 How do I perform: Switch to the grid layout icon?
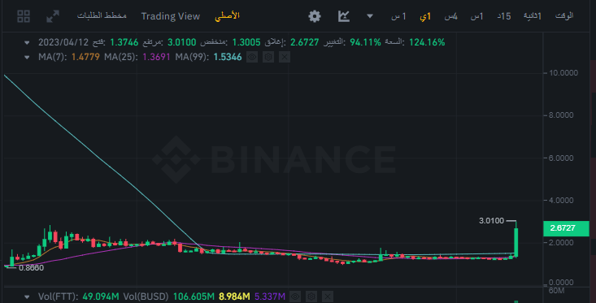24,16
